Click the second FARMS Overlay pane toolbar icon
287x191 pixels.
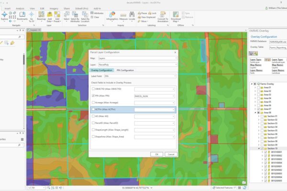(256, 53)
